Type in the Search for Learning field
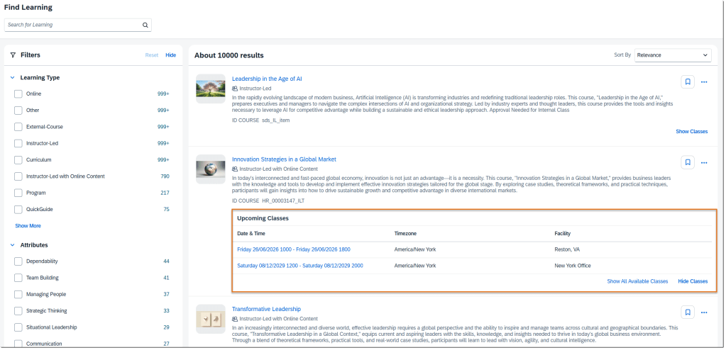Viewport: 726px width, 350px height. [71, 25]
